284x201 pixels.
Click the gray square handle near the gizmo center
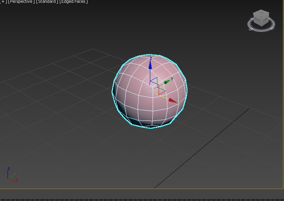click(x=150, y=92)
